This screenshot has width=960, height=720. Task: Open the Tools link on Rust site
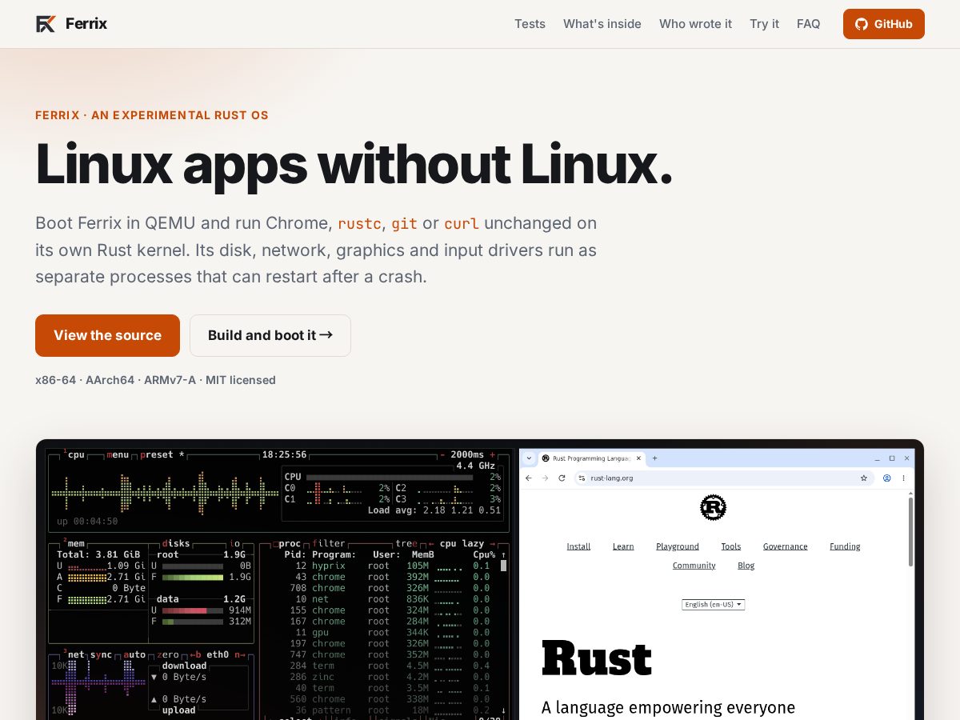click(x=731, y=546)
